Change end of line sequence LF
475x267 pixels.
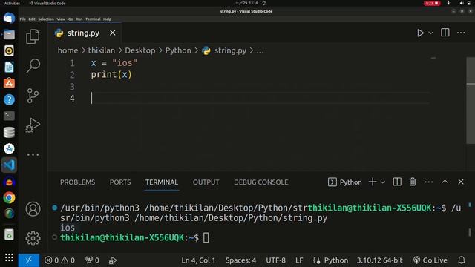299,260
